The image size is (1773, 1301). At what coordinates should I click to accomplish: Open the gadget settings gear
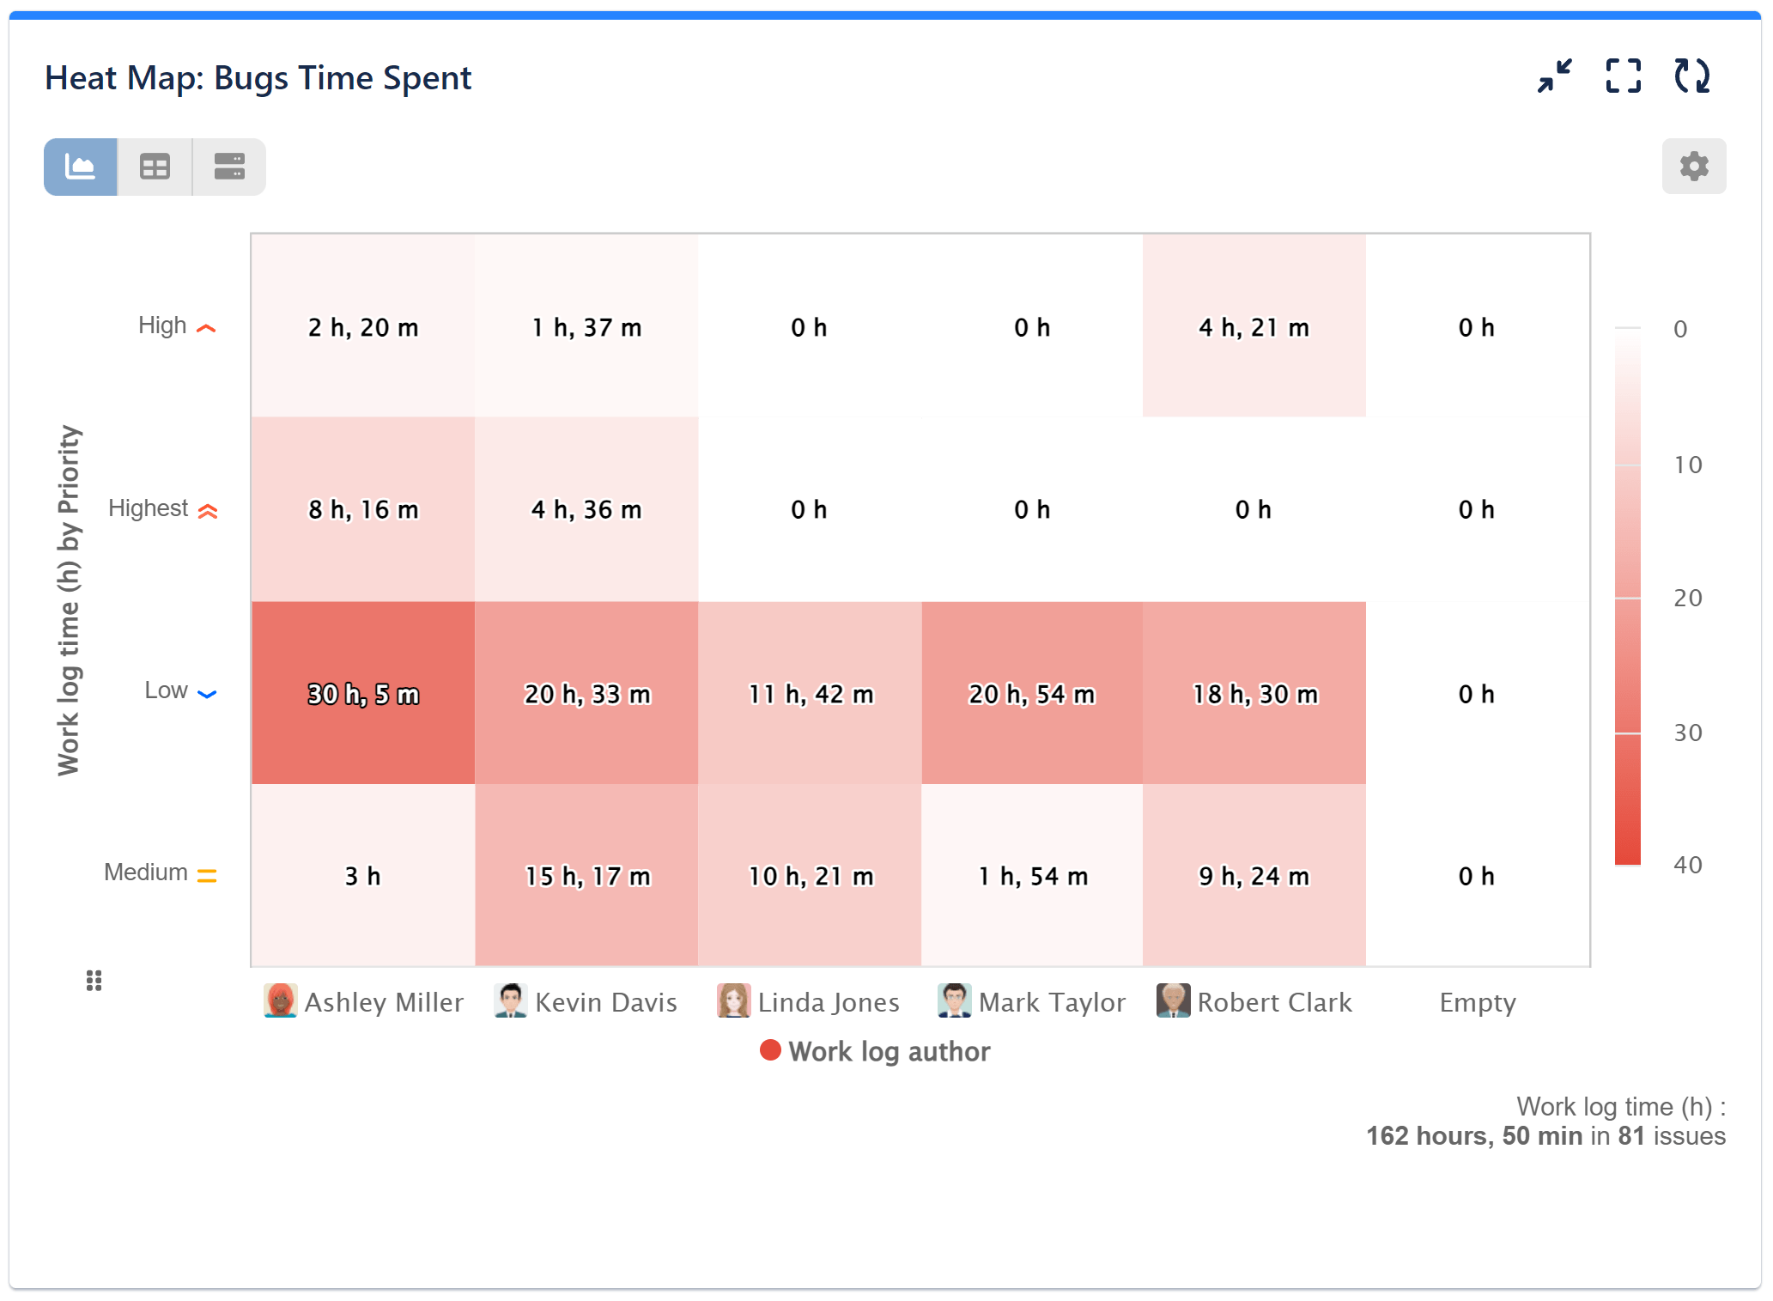pyautogui.click(x=1692, y=166)
